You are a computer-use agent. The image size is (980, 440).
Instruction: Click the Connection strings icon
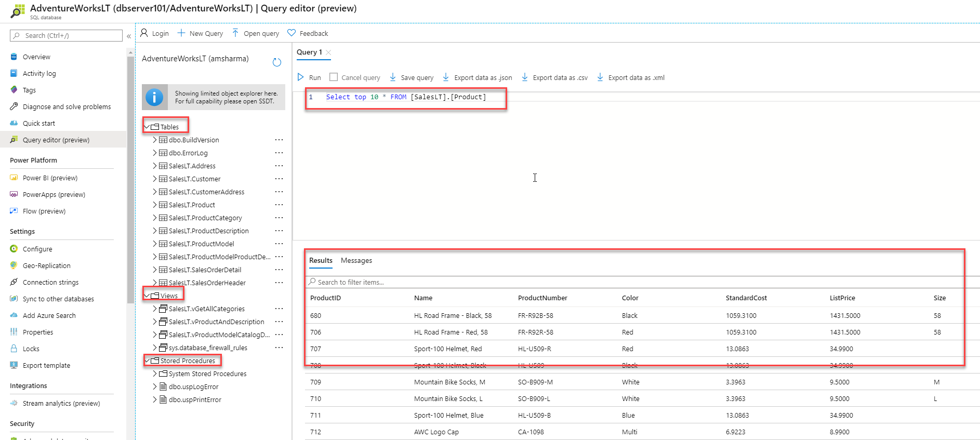[14, 282]
